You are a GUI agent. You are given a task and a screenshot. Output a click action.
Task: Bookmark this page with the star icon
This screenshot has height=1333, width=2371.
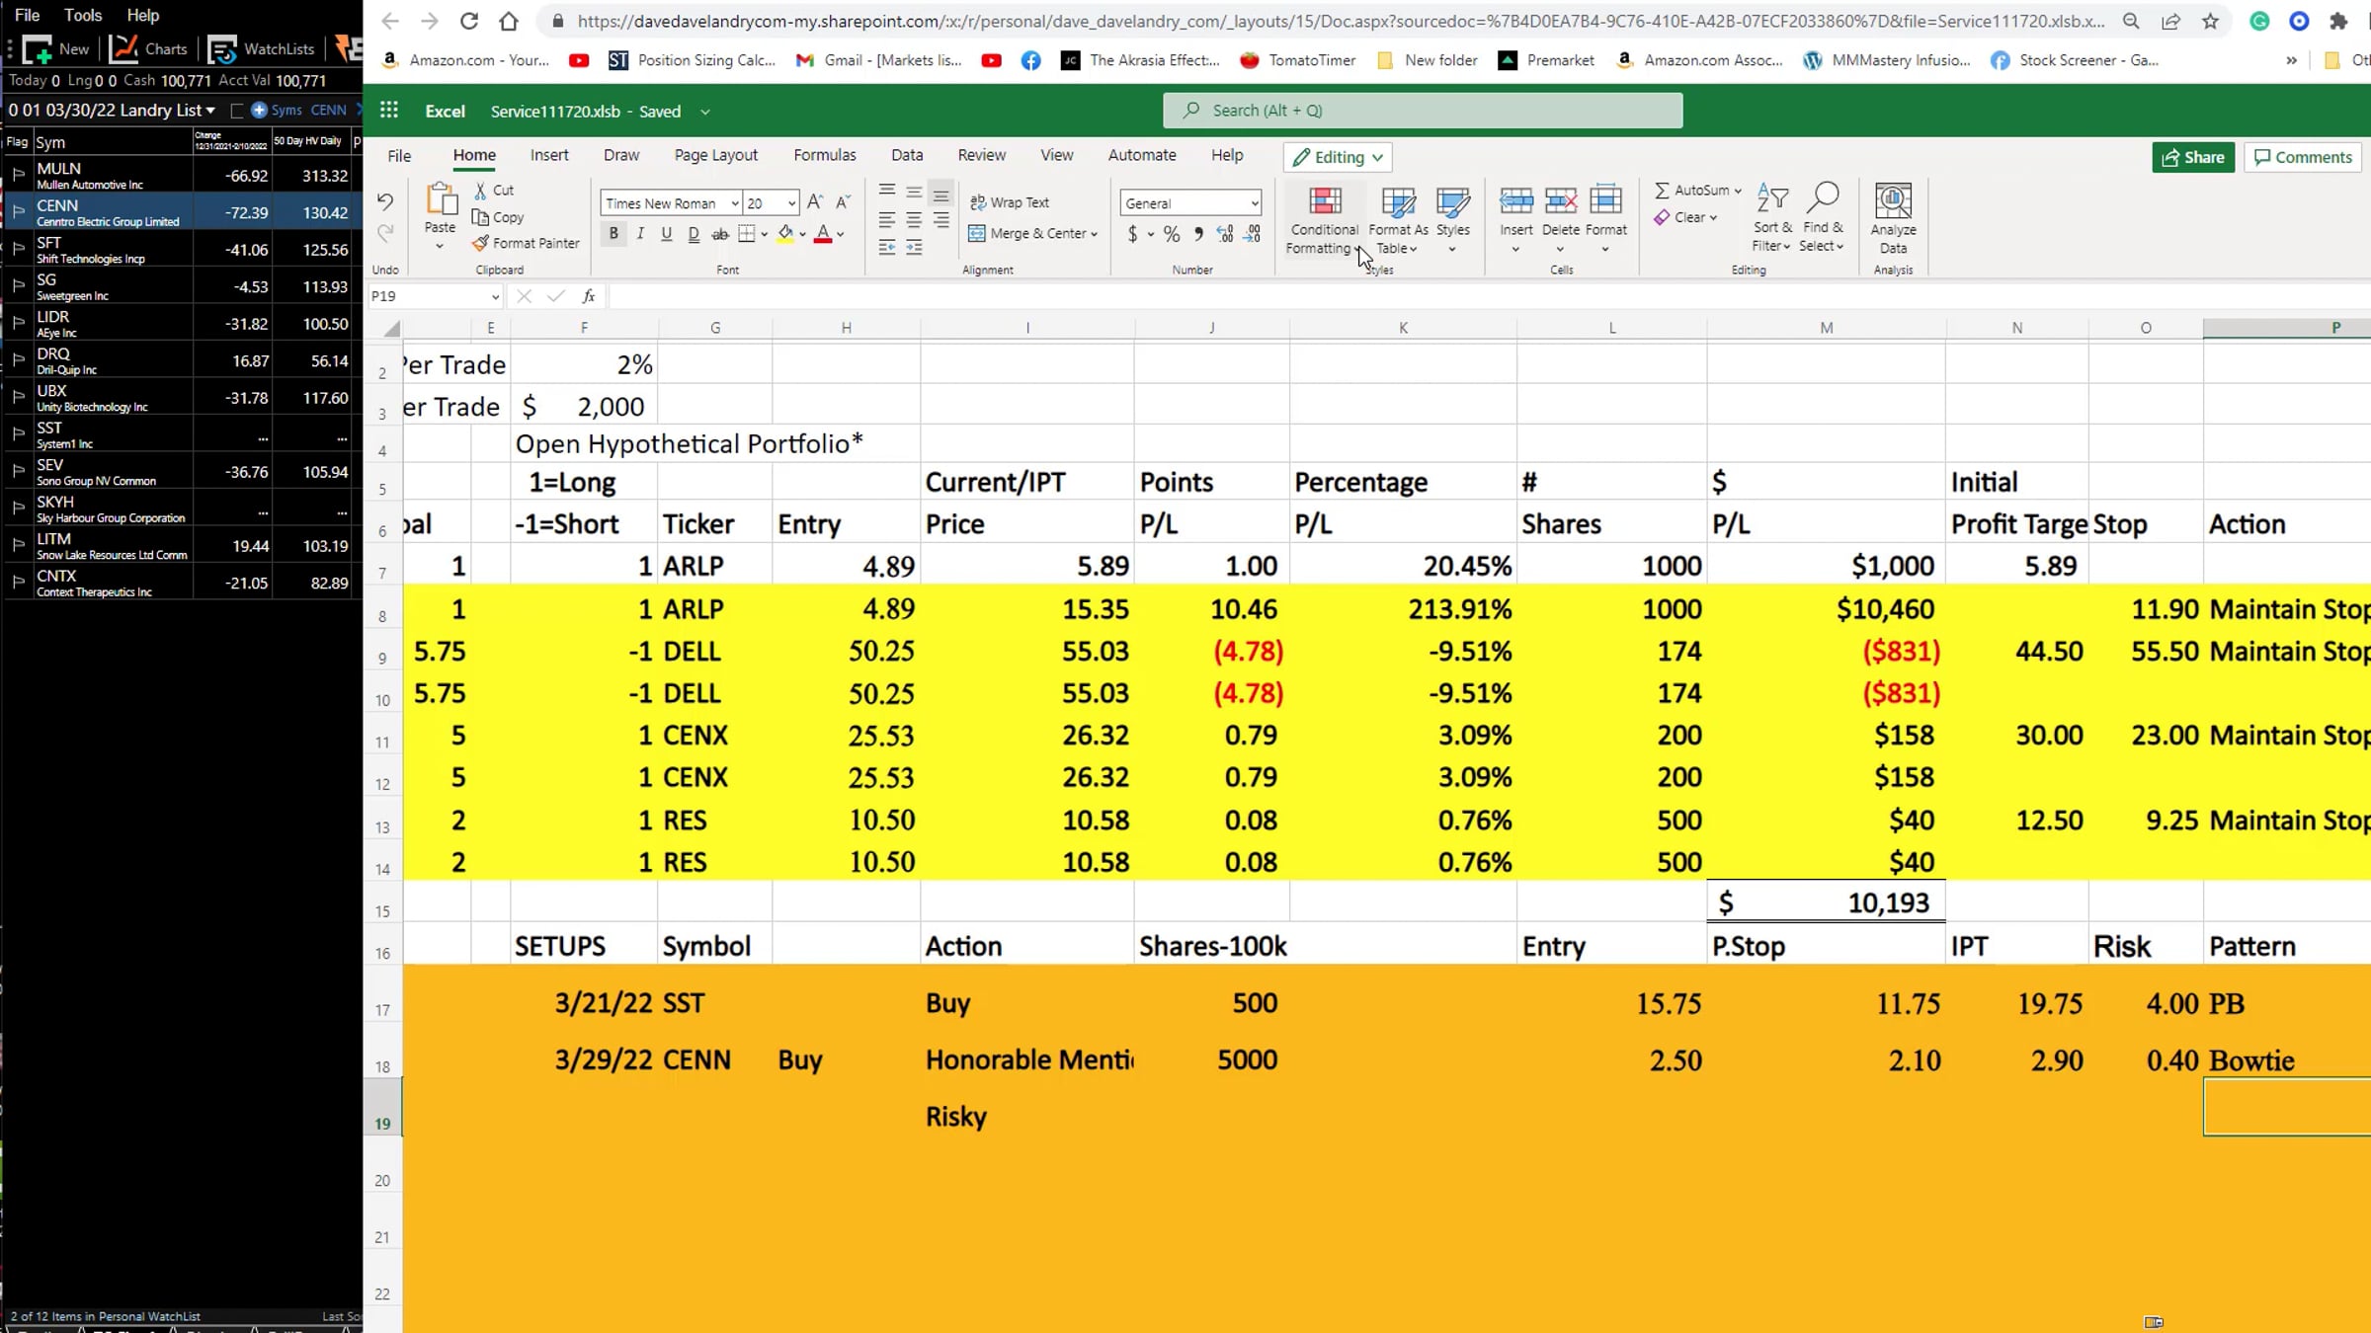coord(2211,21)
